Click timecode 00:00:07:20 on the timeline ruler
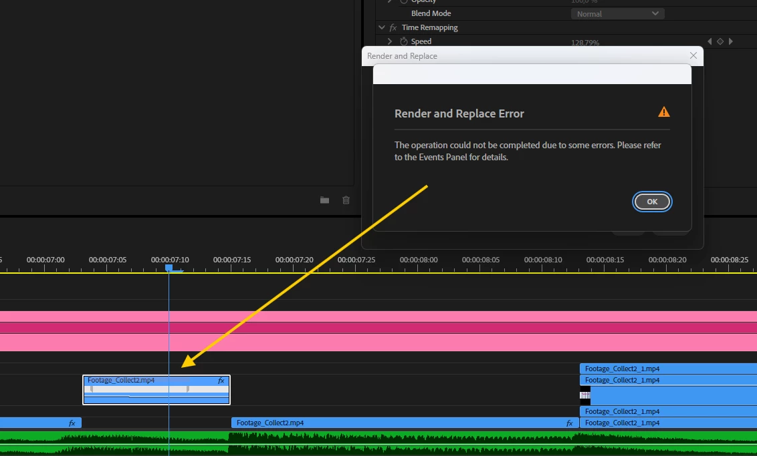The image size is (757, 456). pyautogui.click(x=294, y=259)
